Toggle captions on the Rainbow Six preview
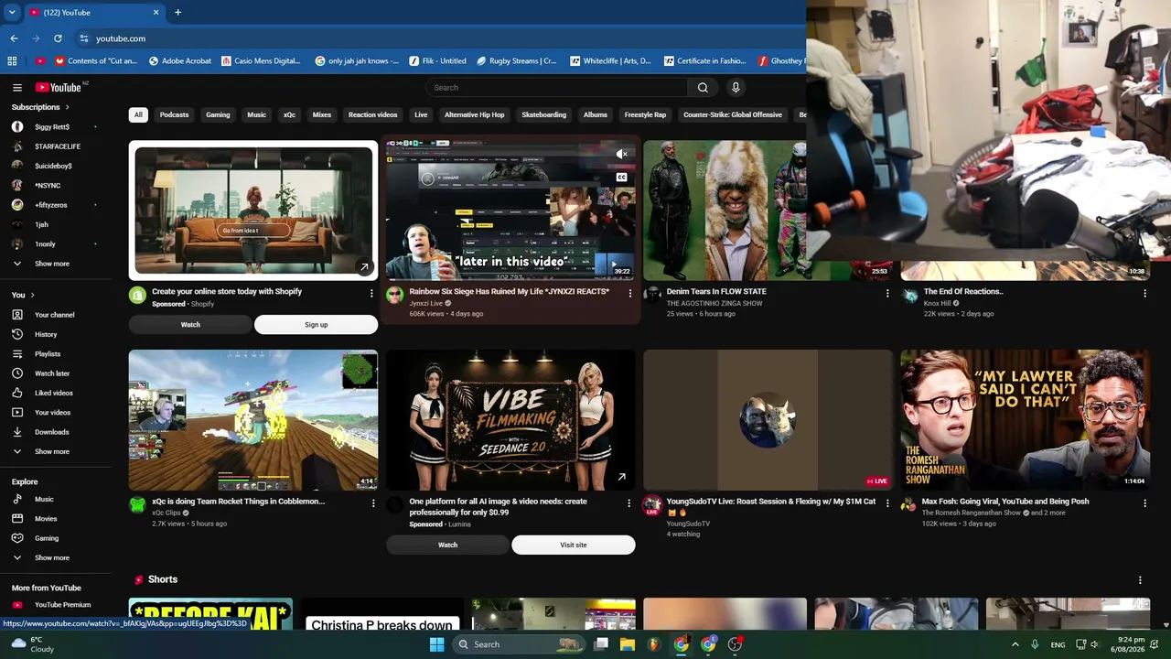The image size is (1171, 659). 622,177
